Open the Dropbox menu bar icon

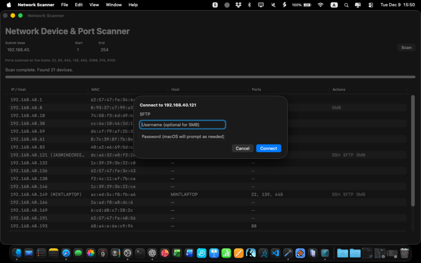click(238, 5)
